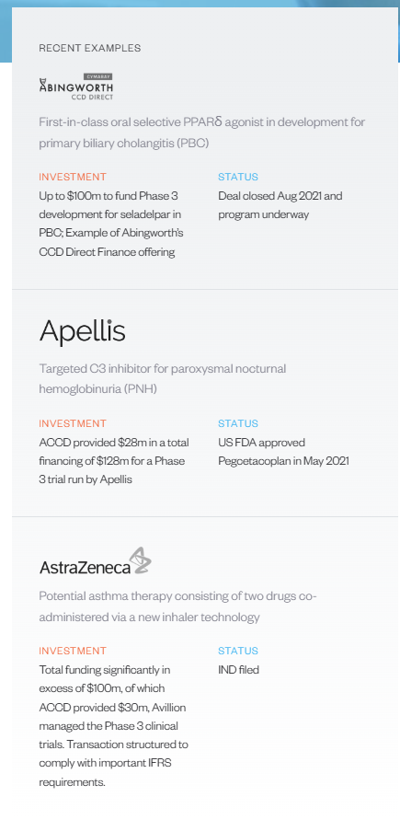Click the C3 inhibitor PNH description
The image size is (400, 831).
[x=163, y=378]
